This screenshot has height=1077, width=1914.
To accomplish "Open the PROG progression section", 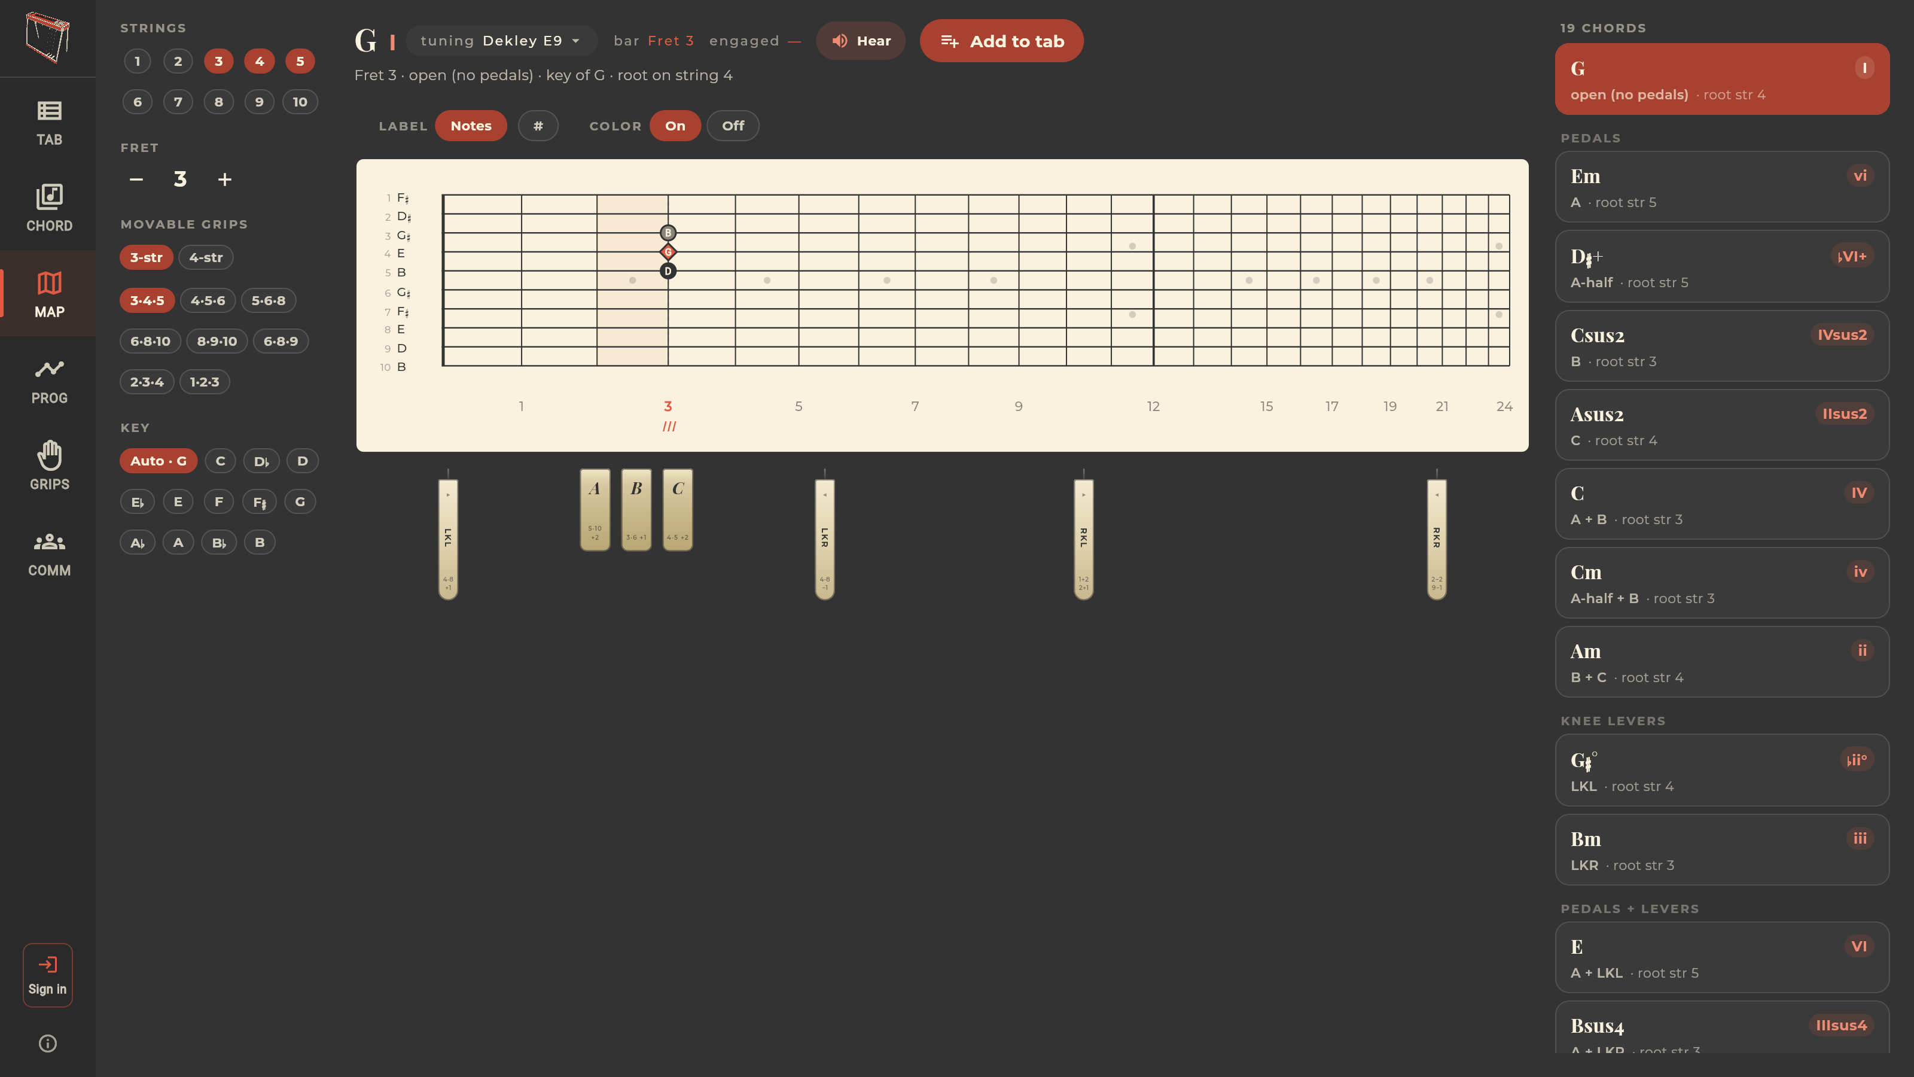I will point(49,381).
